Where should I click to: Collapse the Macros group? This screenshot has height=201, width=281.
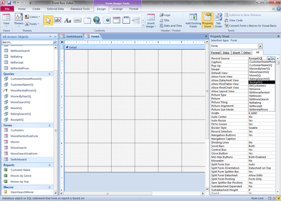pyautogui.click(x=50, y=187)
